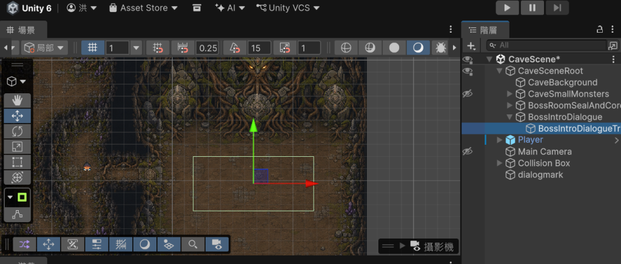This screenshot has width=621, height=264.
Task: Click the rotation snap angle icon
Action: (x=235, y=48)
